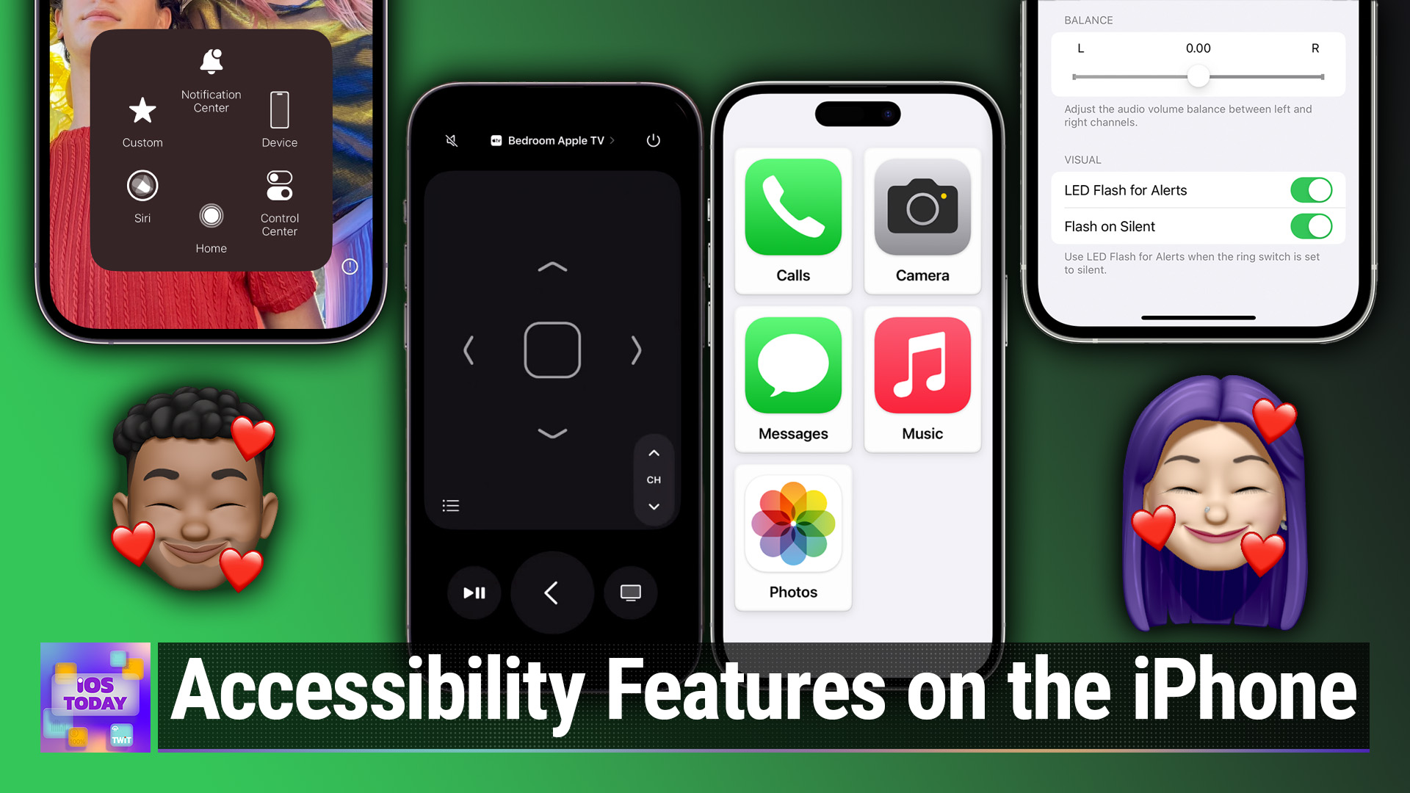1410x793 pixels.
Task: Open the Phone Calls app
Action: point(792,221)
